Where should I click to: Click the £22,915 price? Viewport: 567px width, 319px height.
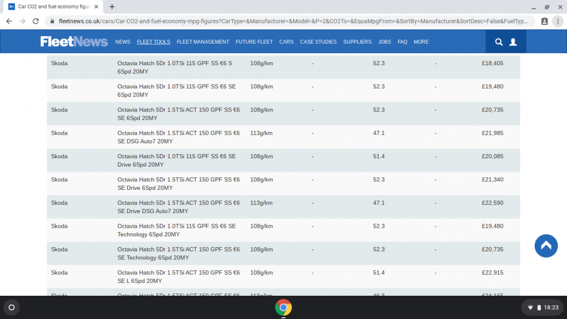point(493,273)
